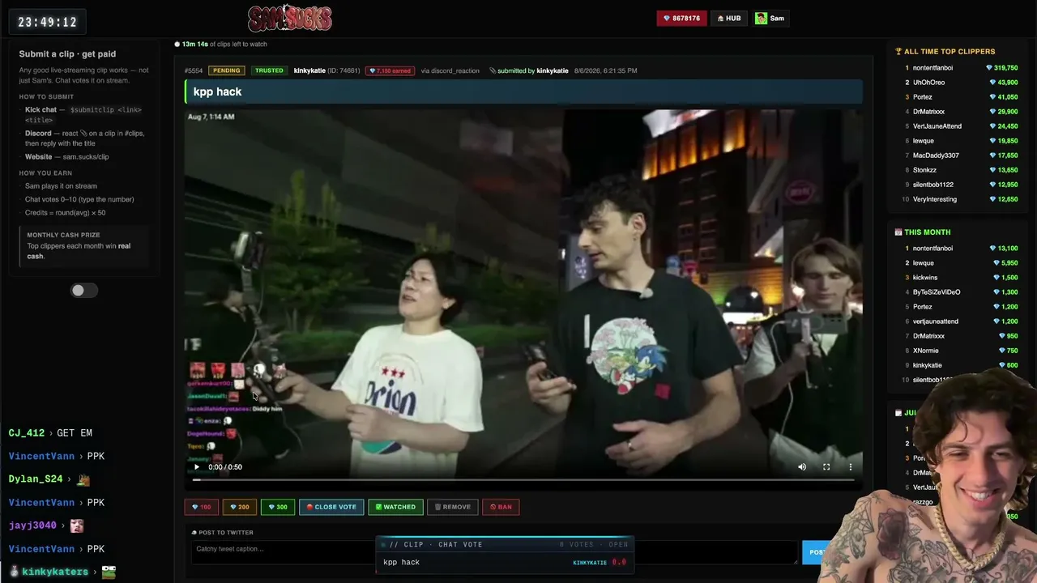Open kinkykatie's profile in the clip header

click(309, 70)
